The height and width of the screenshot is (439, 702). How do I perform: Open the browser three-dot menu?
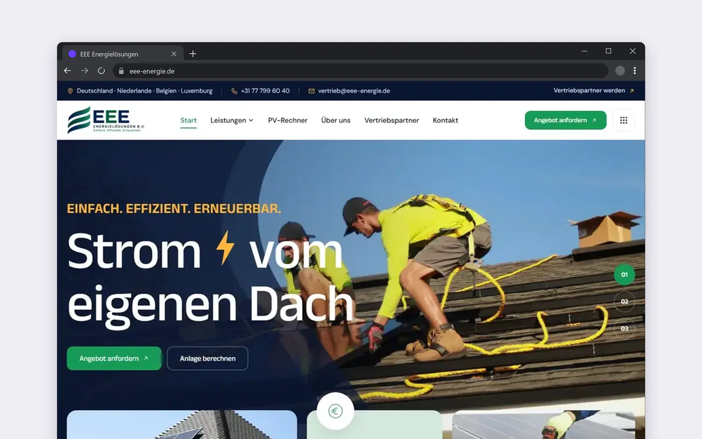pos(634,71)
